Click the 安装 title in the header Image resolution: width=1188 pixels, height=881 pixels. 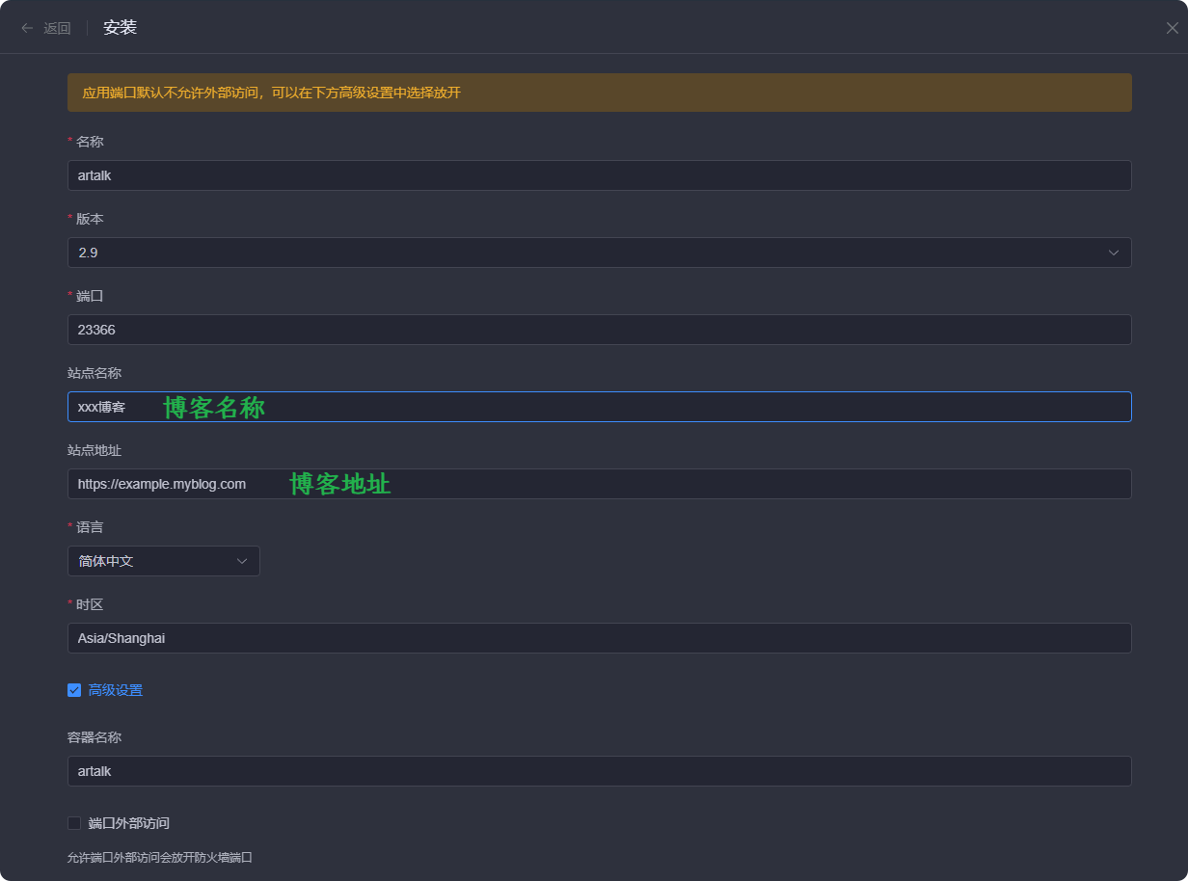(x=121, y=28)
